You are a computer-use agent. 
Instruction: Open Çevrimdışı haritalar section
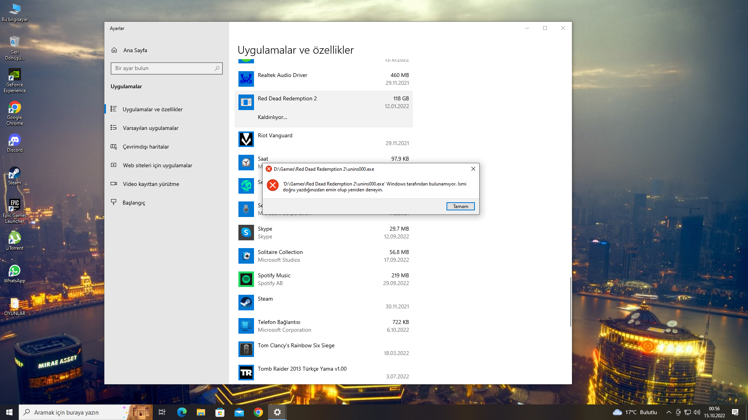click(x=167, y=147)
